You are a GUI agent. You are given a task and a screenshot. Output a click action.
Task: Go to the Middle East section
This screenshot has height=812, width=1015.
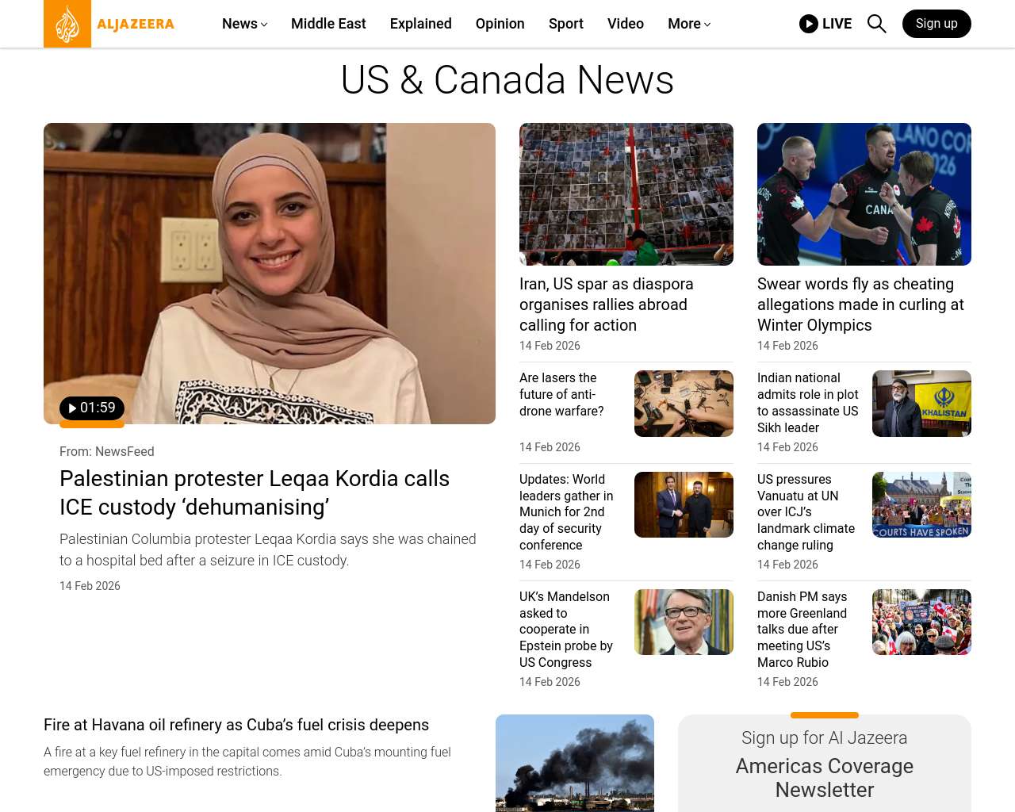point(328,24)
